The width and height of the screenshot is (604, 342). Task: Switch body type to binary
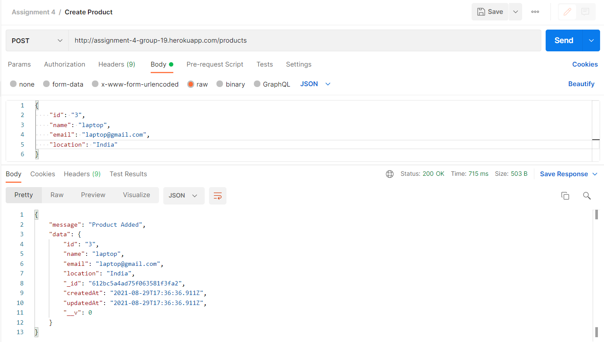(x=230, y=84)
